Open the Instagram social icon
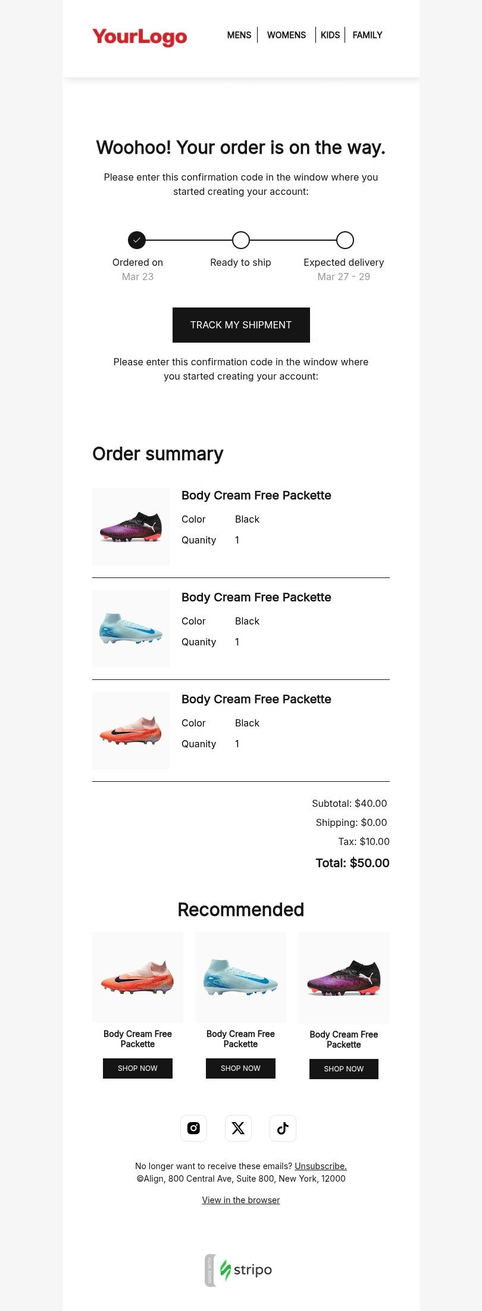This screenshot has height=1311, width=482. tap(193, 1128)
